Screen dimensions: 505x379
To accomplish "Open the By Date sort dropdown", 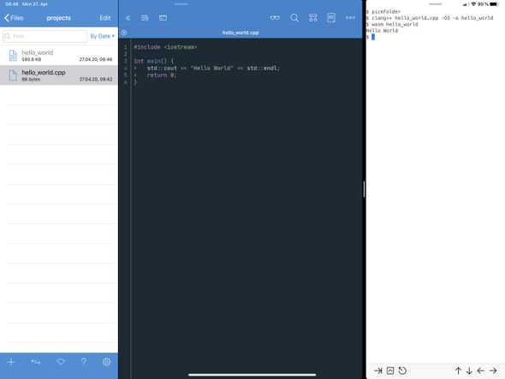I will point(102,36).
